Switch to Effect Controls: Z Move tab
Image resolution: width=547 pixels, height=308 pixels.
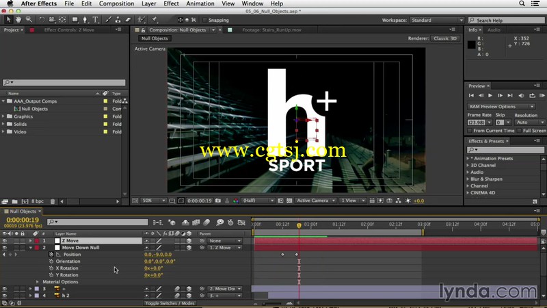(x=69, y=30)
